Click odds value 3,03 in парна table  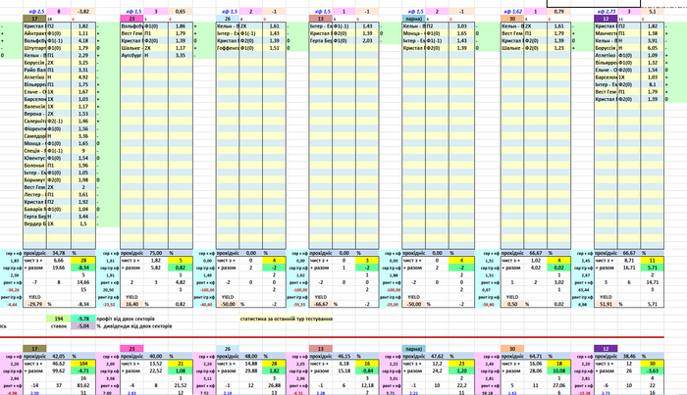[x=462, y=26]
